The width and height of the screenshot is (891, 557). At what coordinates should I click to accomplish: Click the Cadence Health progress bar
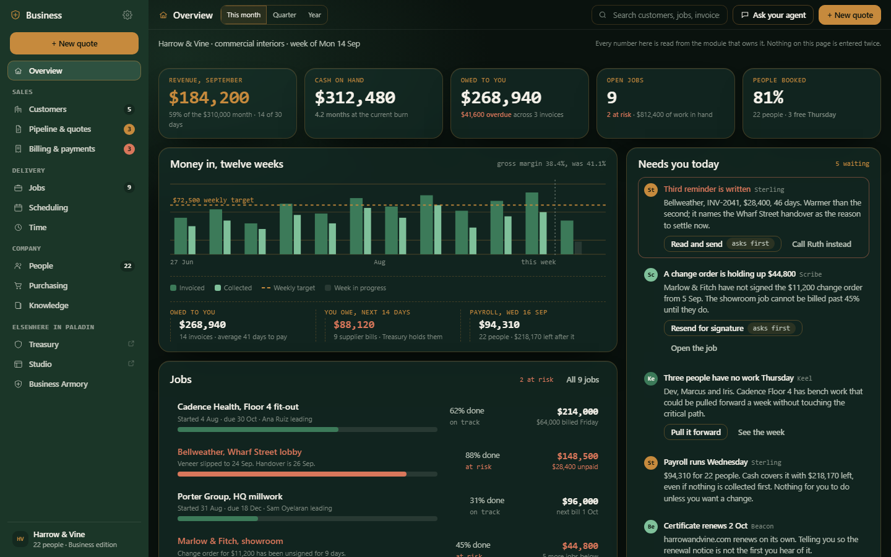308,430
